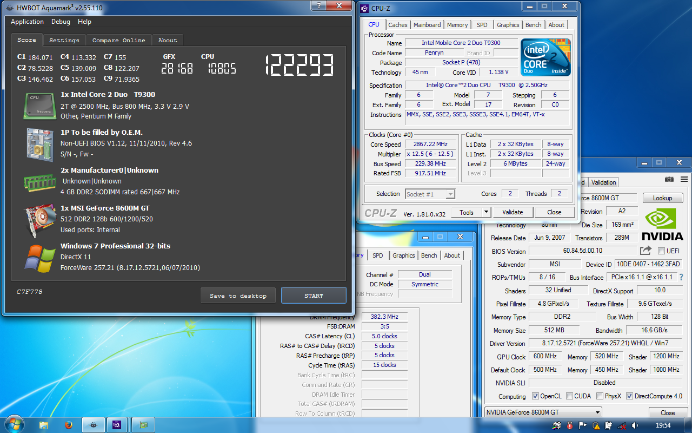Click Save to desktop button
Image resolution: width=692 pixels, height=433 pixels.
(238, 296)
